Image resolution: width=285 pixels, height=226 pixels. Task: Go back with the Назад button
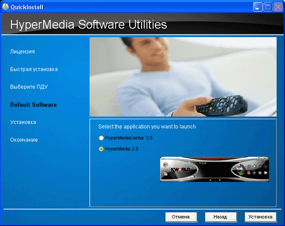(x=220, y=217)
